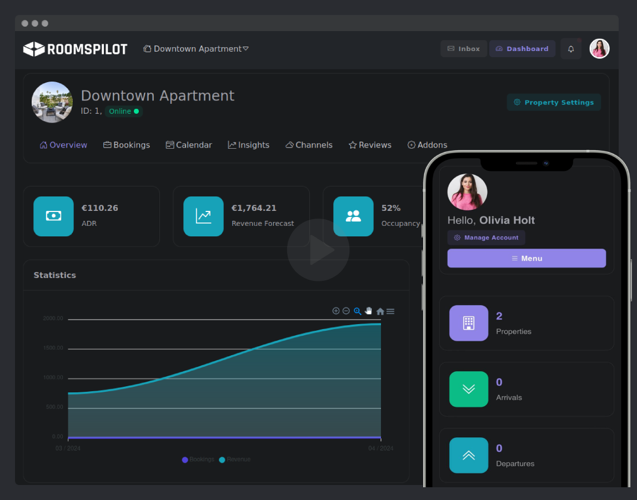Play the video overlay
This screenshot has height=500, width=637.
[318, 250]
